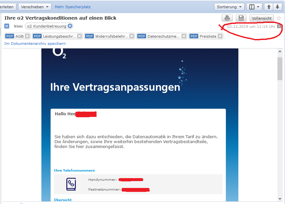Remove the Leistungsbeschr... attachment with its X
285x204 pixels.
[x=79, y=36]
